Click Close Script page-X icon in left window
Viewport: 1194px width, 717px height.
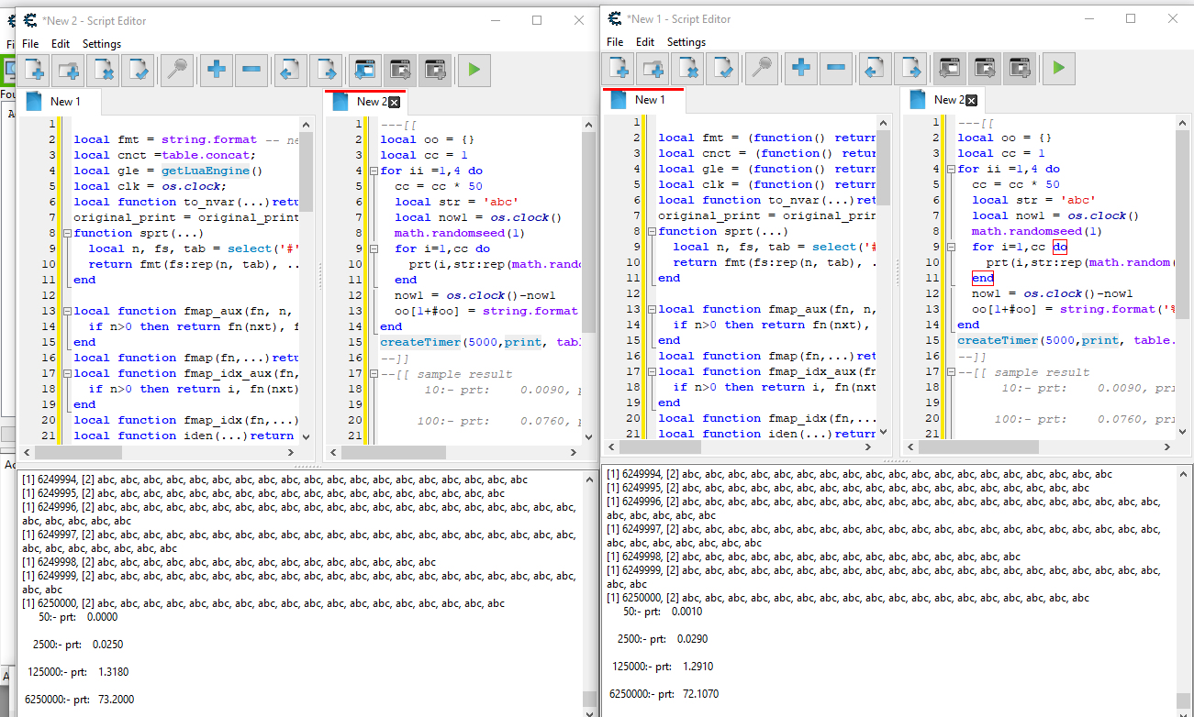tap(105, 71)
